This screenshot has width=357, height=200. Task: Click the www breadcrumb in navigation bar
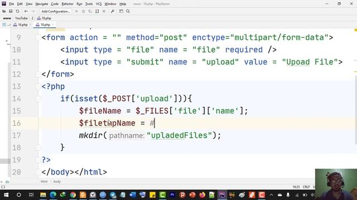coord(7,18)
